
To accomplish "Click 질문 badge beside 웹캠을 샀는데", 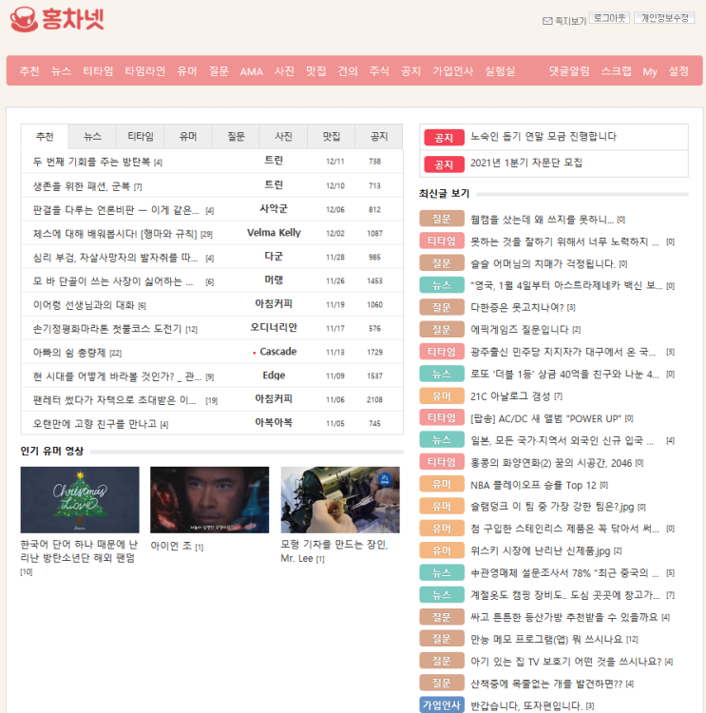I will 442,219.
